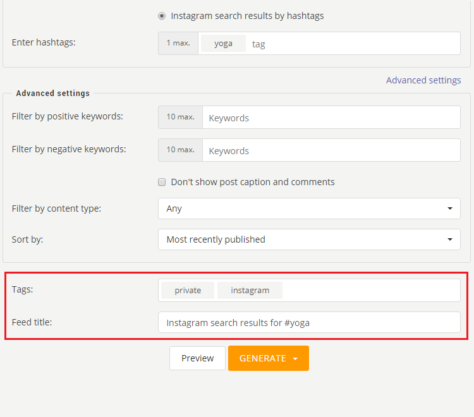Open the Advanced settings link
This screenshot has width=474, height=417.
[423, 80]
